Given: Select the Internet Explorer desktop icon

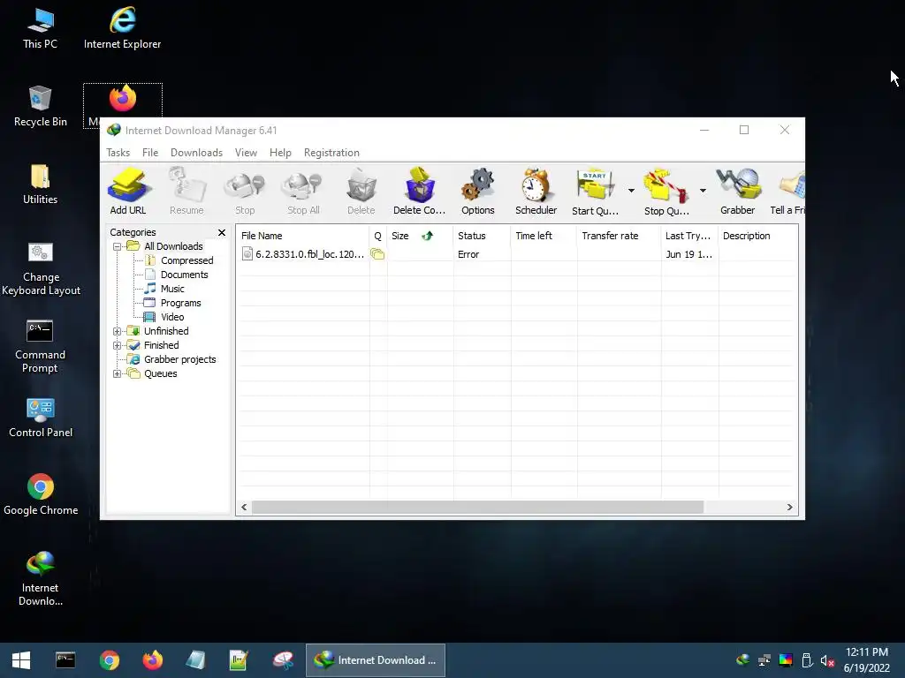Looking at the screenshot, I should (122, 28).
